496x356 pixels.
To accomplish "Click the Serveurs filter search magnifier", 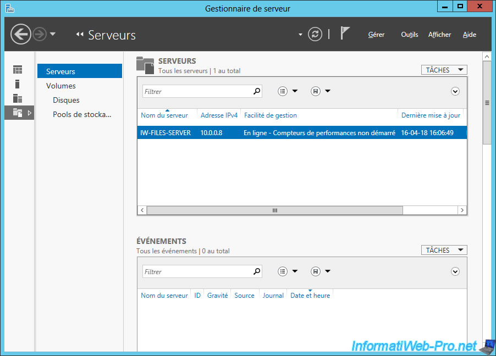I will pyautogui.click(x=257, y=91).
